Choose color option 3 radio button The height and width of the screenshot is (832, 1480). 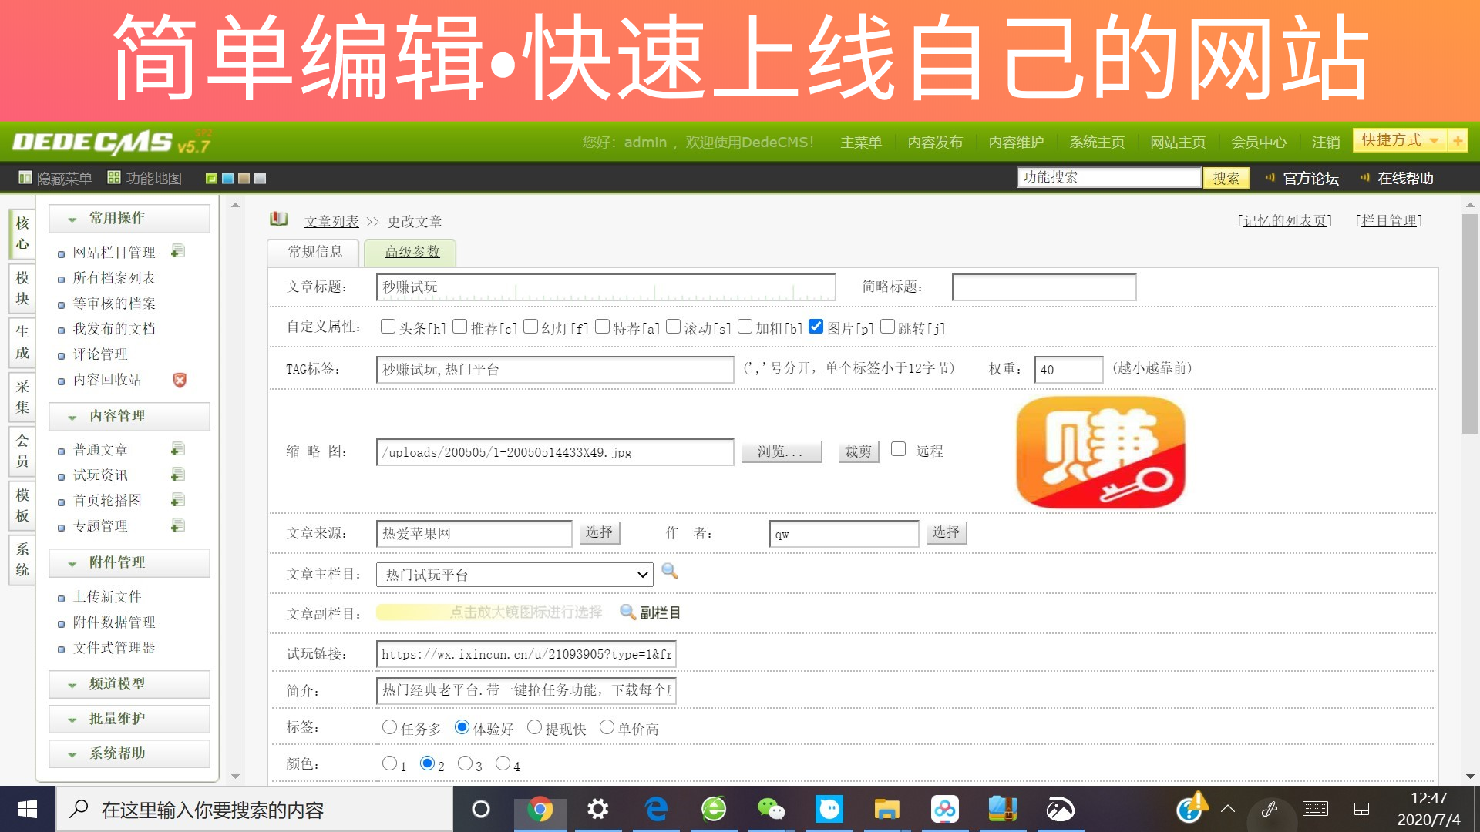click(465, 763)
